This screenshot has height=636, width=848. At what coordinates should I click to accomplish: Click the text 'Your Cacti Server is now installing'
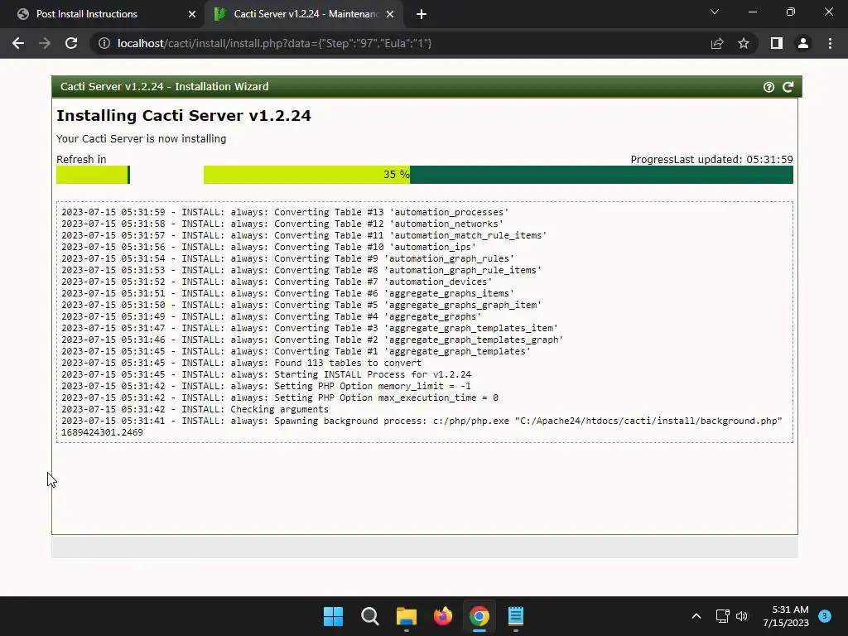click(141, 139)
